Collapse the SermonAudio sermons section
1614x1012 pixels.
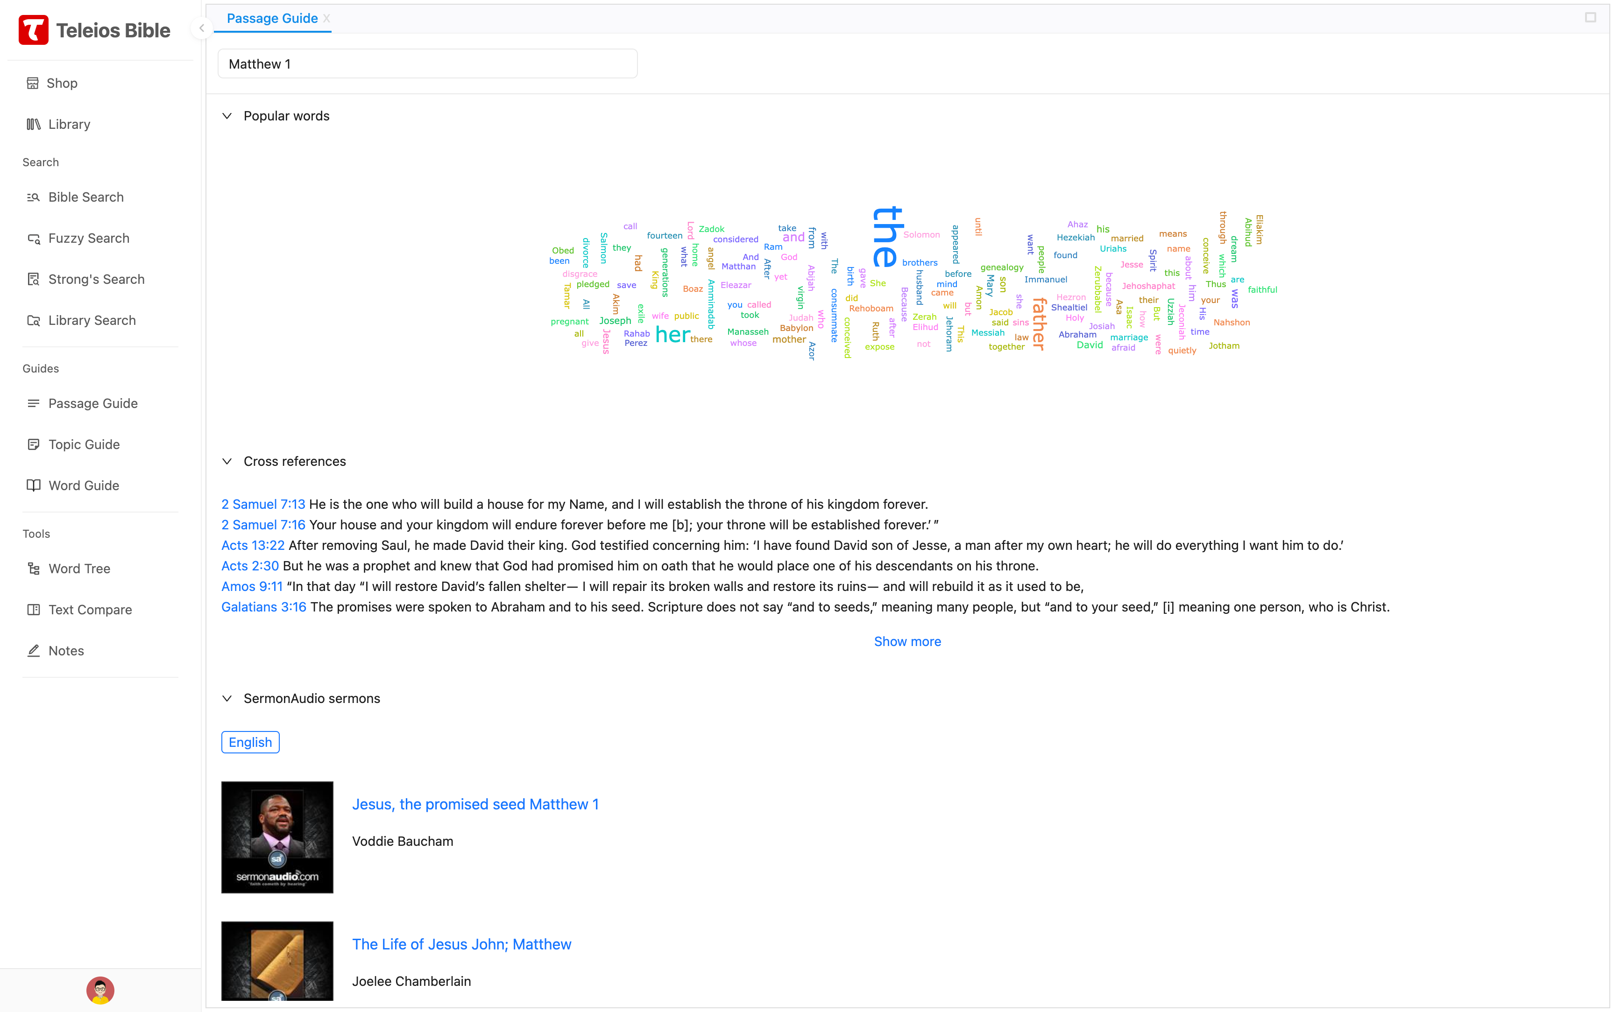(x=227, y=698)
